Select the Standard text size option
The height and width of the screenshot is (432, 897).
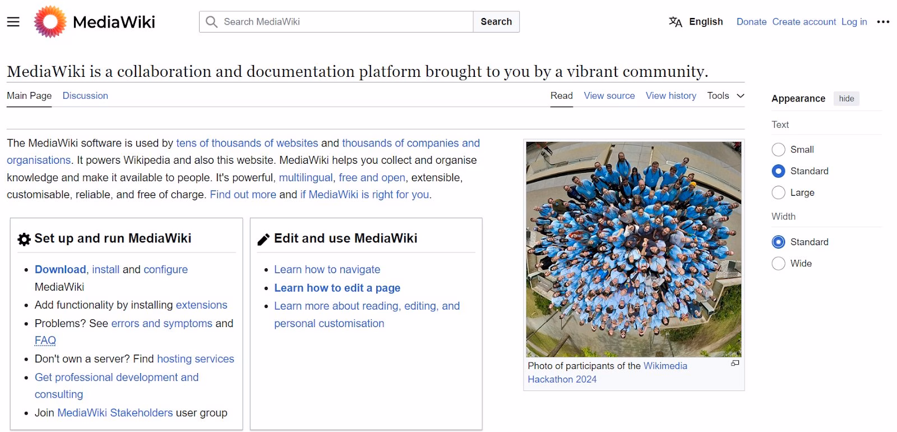coord(778,171)
